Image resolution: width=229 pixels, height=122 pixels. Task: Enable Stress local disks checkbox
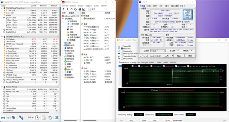click(122, 56)
